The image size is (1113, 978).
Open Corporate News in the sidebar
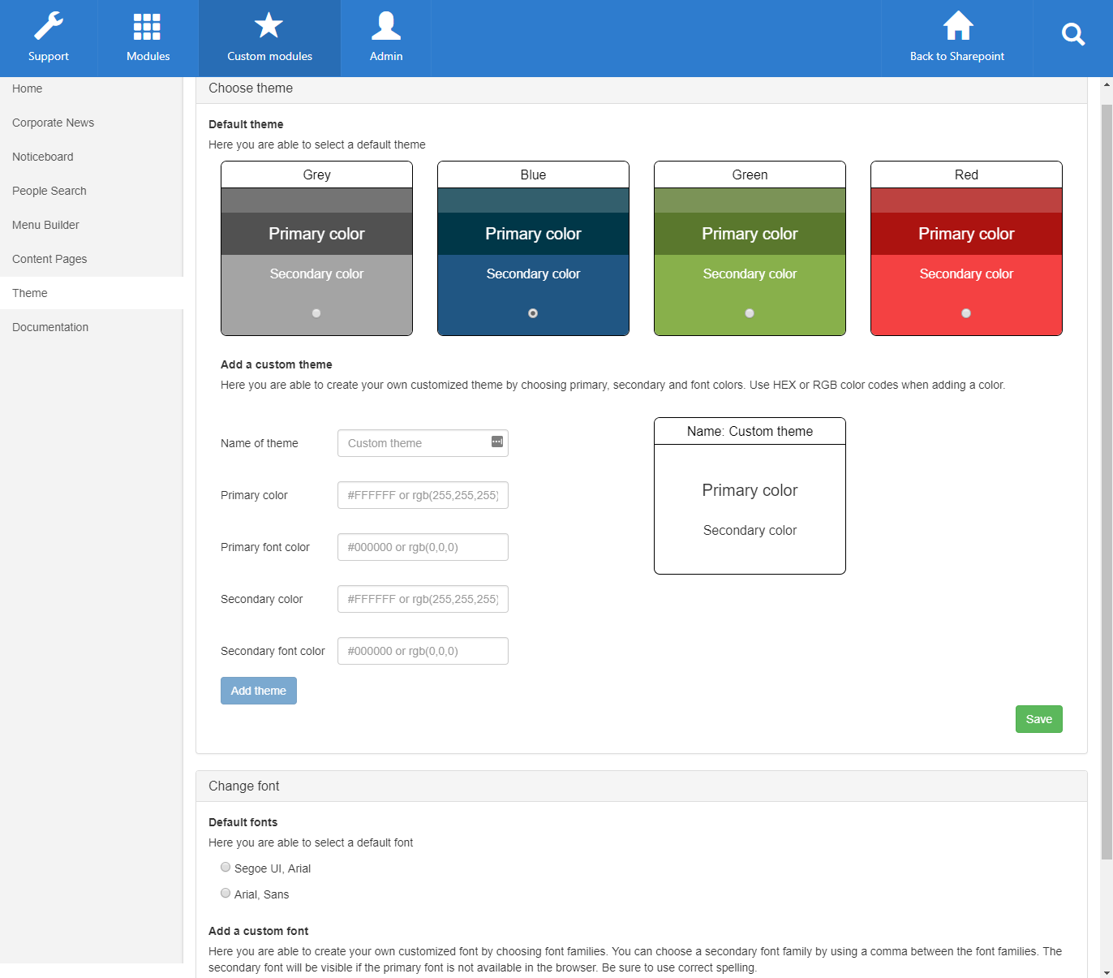tap(54, 123)
